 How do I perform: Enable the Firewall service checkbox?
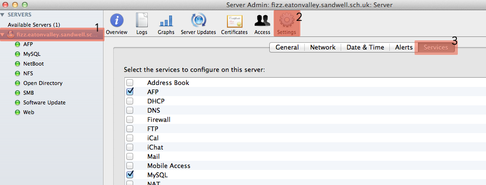(130, 119)
